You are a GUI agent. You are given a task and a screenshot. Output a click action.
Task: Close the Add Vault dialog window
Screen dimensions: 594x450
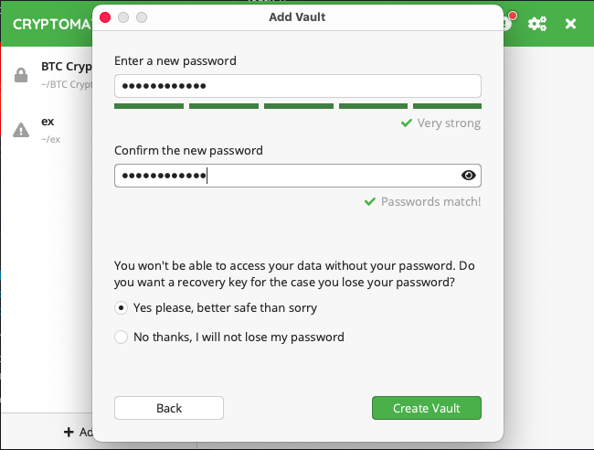click(x=105, y=17)
